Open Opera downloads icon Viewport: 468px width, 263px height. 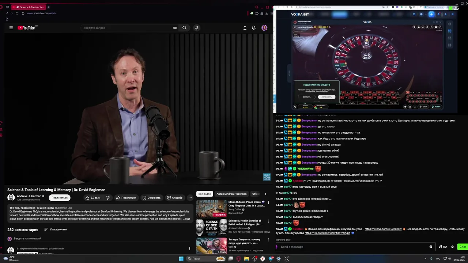pos(268,13)
